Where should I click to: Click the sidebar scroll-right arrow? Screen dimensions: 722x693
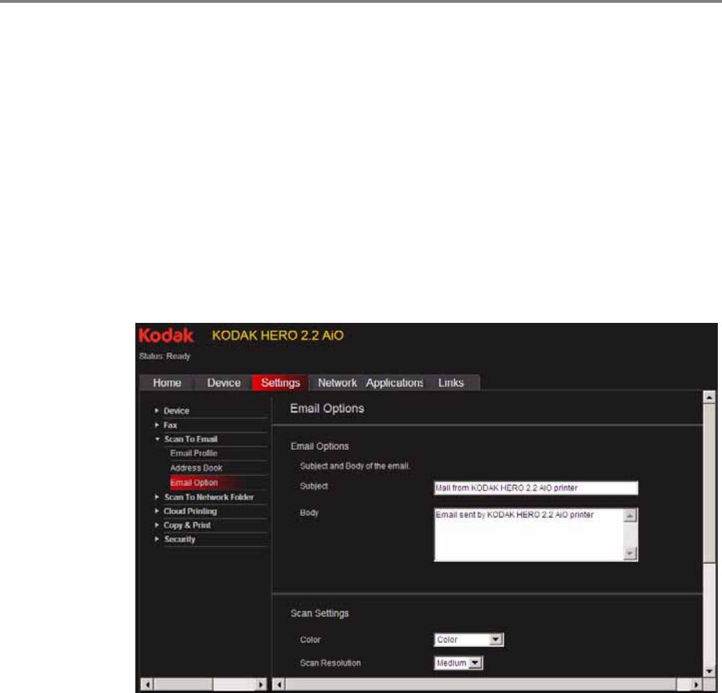click(x=260, y=684)
